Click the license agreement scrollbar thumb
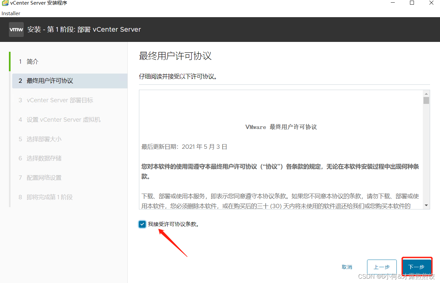 tap(426, 101)
